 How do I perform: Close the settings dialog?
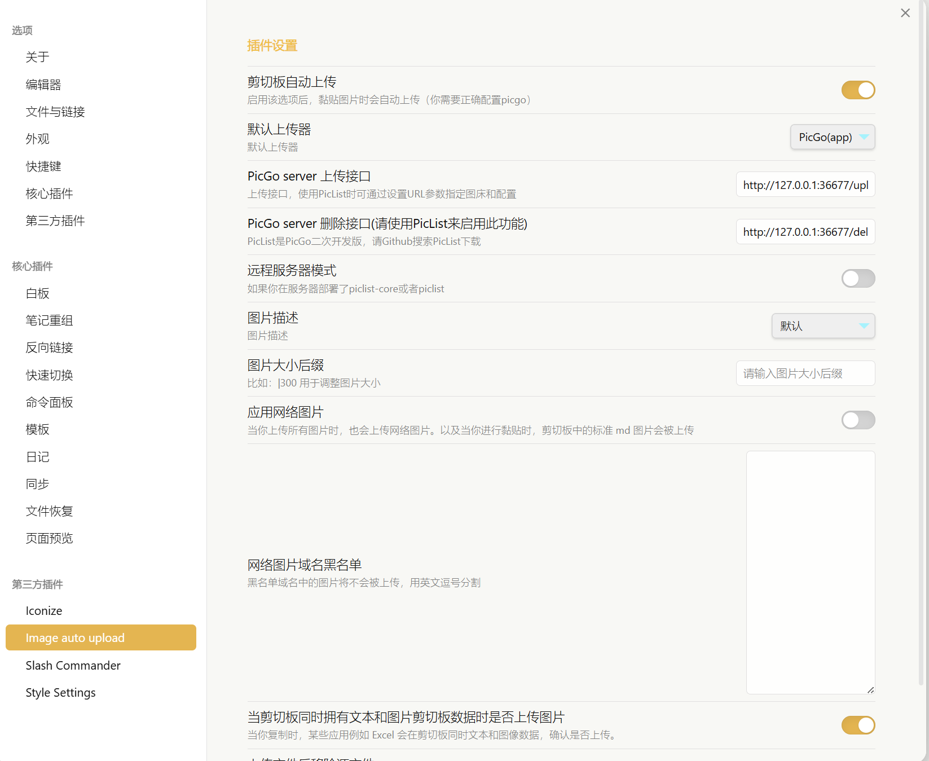(x=905, y=13)
